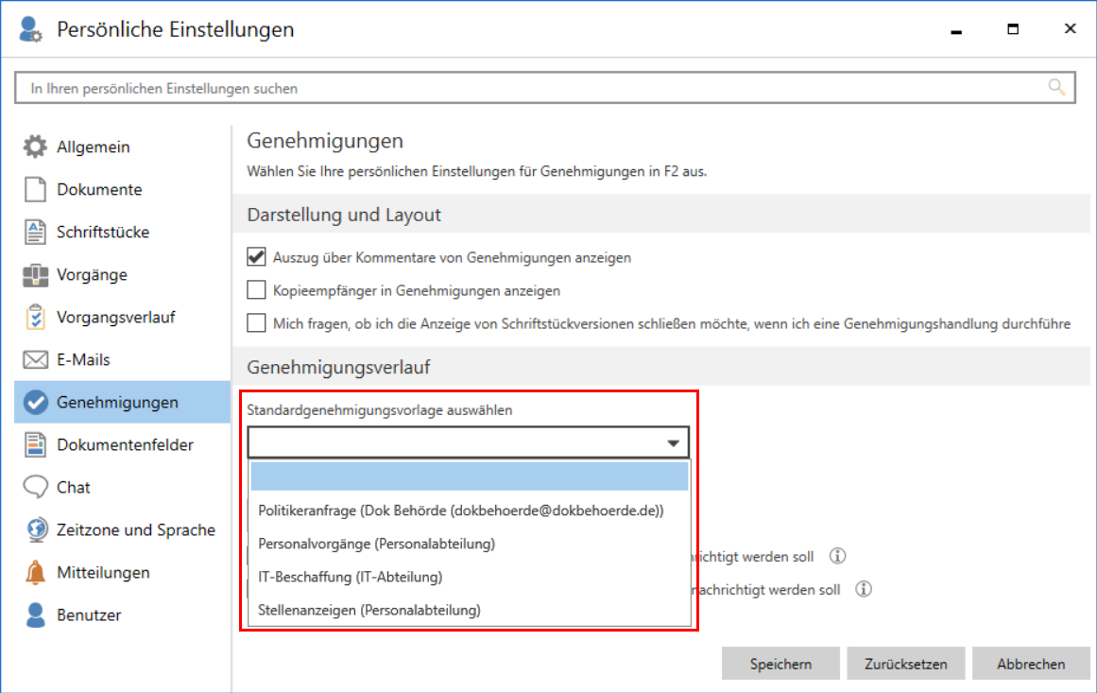1097x693 pixels.
Task: Pick 'IT-Beschaffung (IT-Abteilung)' from the list
Action: pyautogui.click(x=470, y=577)
